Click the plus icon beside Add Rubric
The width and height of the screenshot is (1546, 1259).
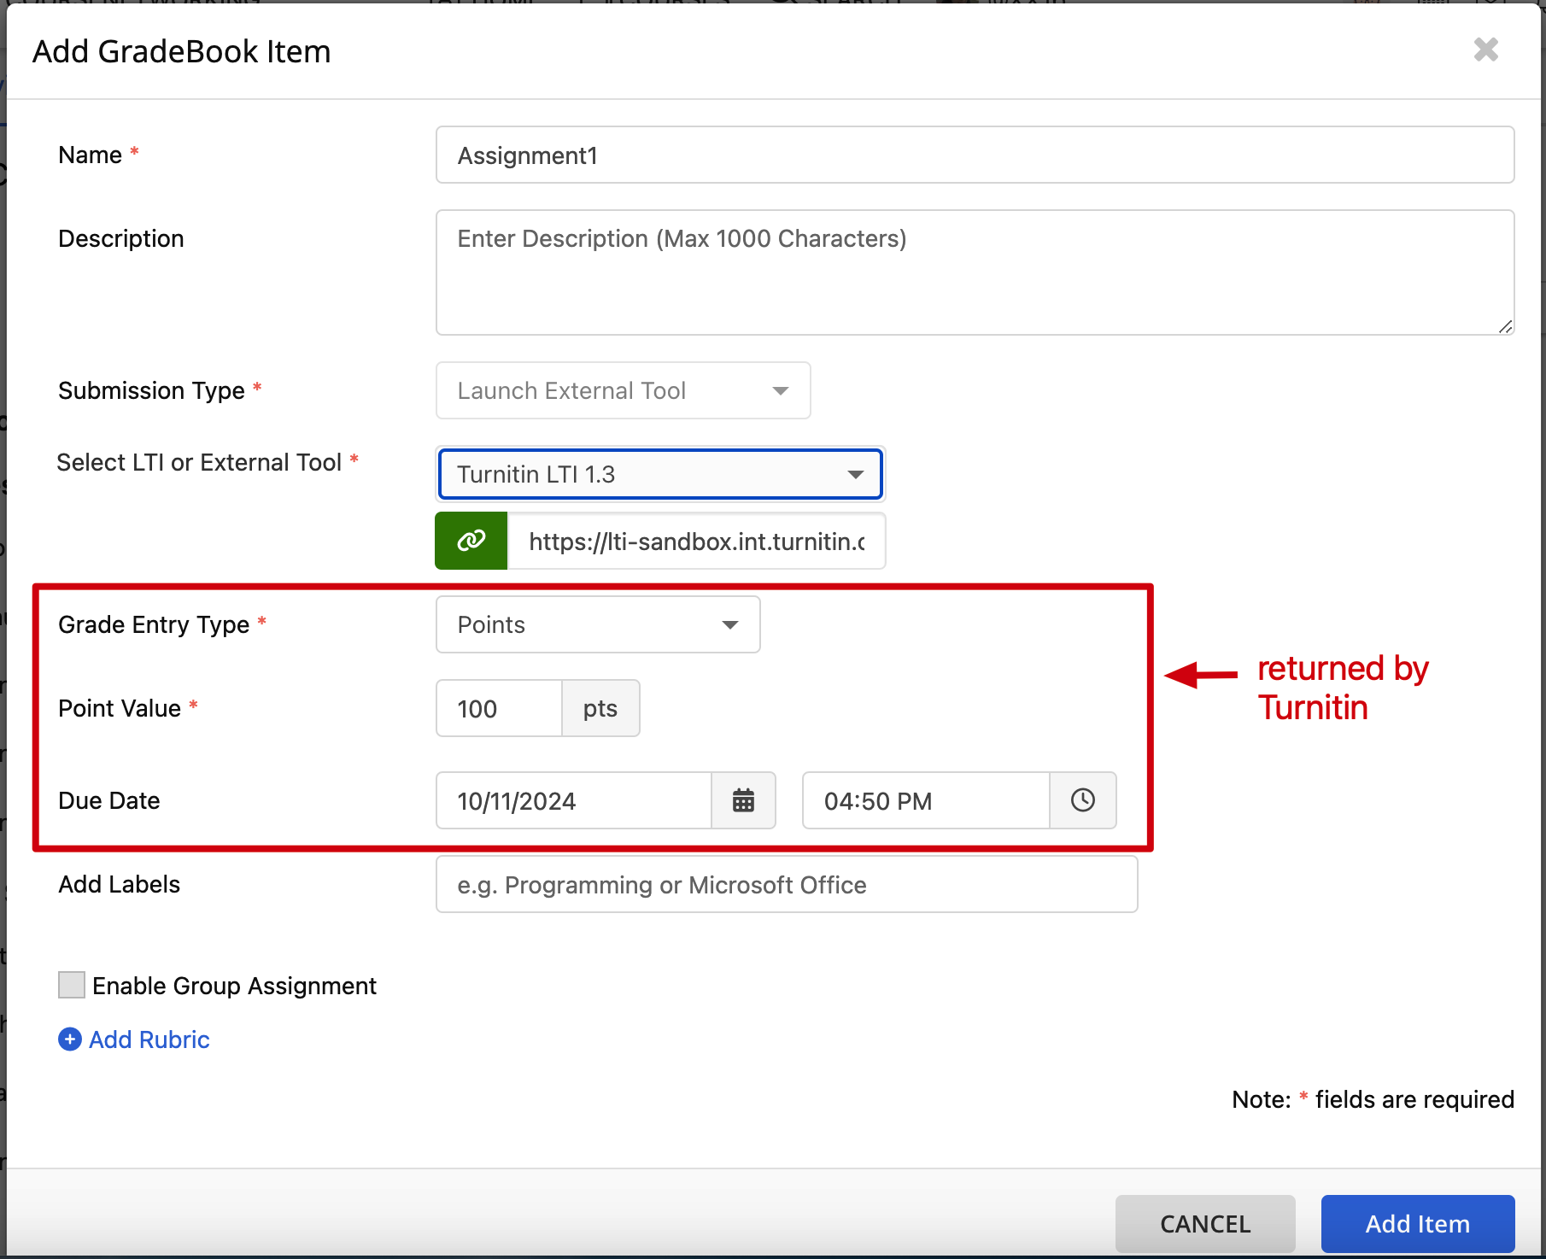[x=69, y=1039]
